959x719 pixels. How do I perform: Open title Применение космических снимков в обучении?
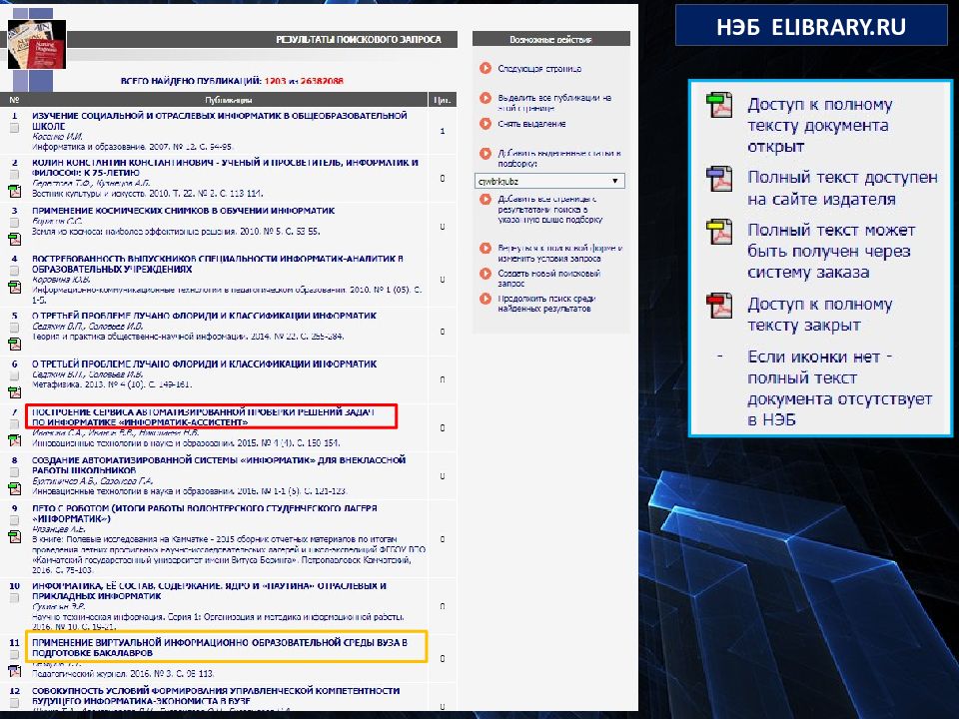[184, 211]
